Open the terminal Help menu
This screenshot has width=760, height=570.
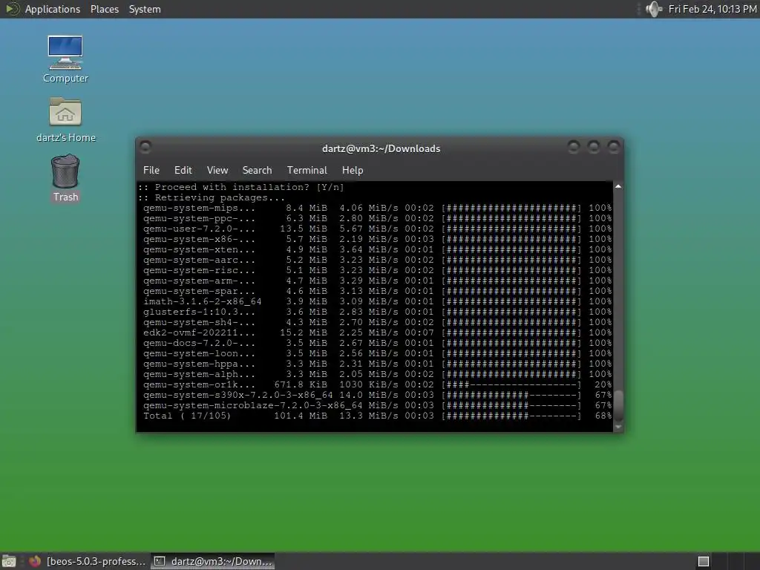point(353,170)
